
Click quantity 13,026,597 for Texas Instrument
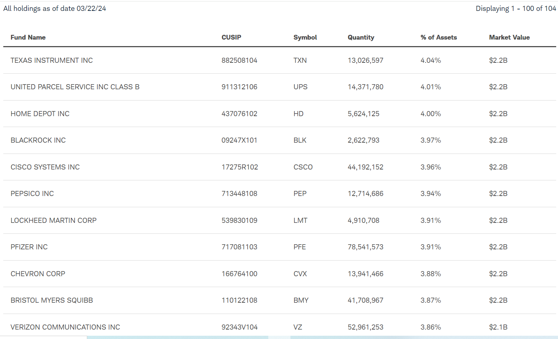(365, 60)
